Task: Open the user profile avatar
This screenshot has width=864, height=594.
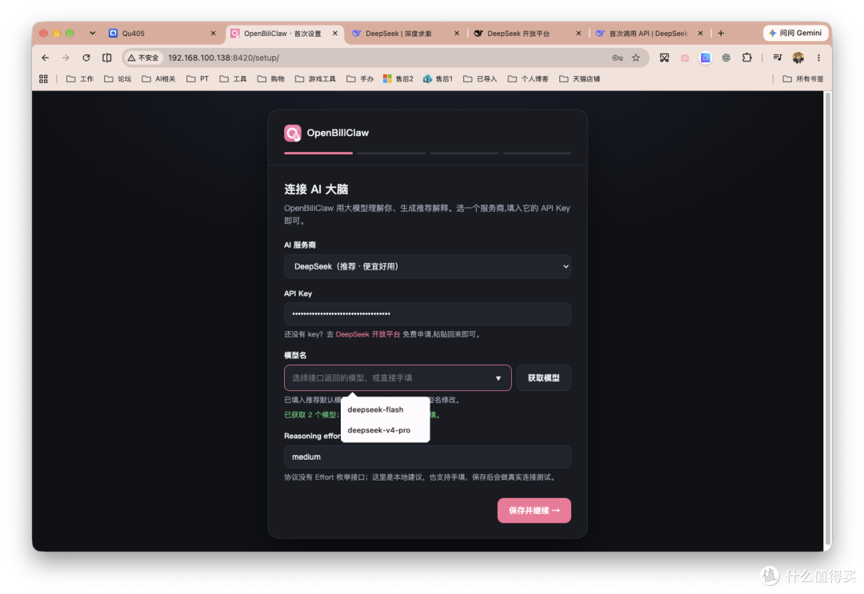Action: (x=798, y=58)
